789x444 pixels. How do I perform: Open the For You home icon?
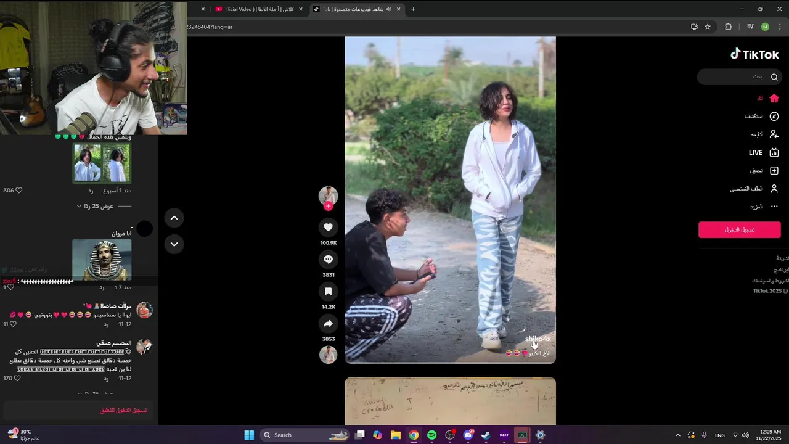[x=774, y=98]
